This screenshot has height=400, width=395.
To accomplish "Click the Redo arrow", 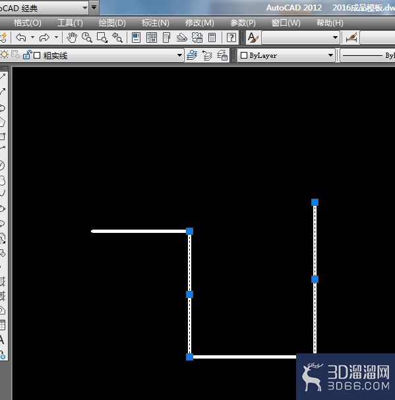I will (44, 37).
